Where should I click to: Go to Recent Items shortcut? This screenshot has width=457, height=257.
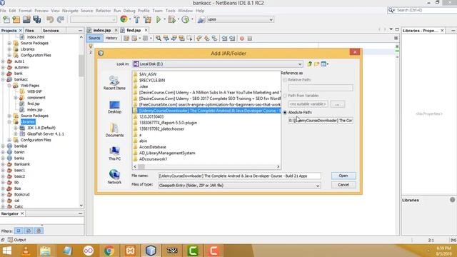(114, 83)
